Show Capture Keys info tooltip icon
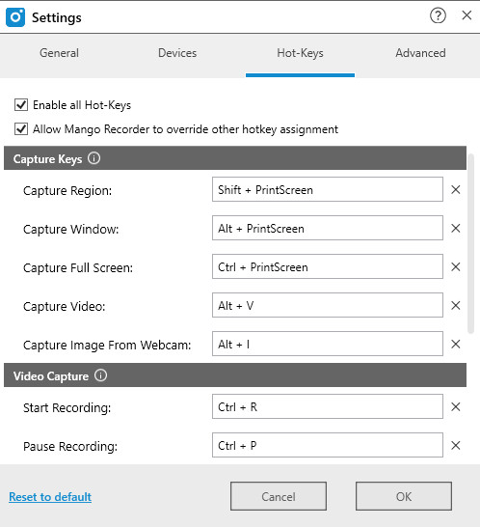 click(94, 158)
